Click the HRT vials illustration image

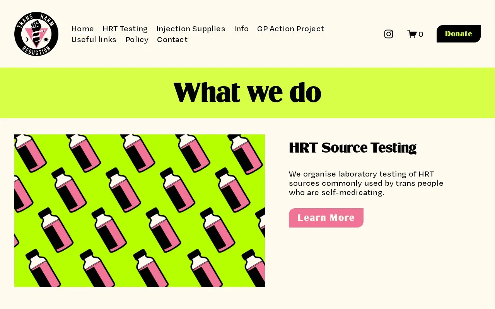(x=140, y=211)
